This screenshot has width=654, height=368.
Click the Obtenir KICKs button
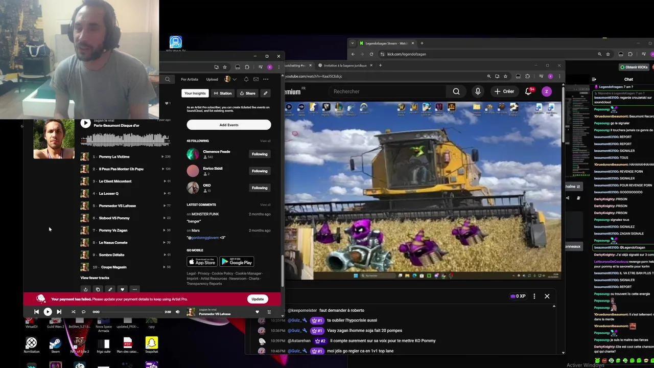[x=635, y=67]
